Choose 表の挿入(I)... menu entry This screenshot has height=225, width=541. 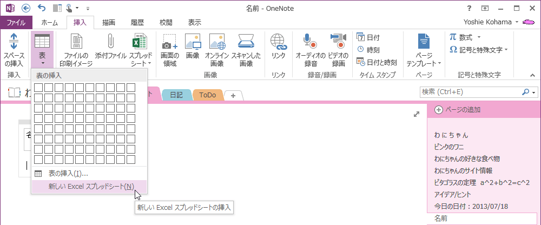[x=89, y=174]
